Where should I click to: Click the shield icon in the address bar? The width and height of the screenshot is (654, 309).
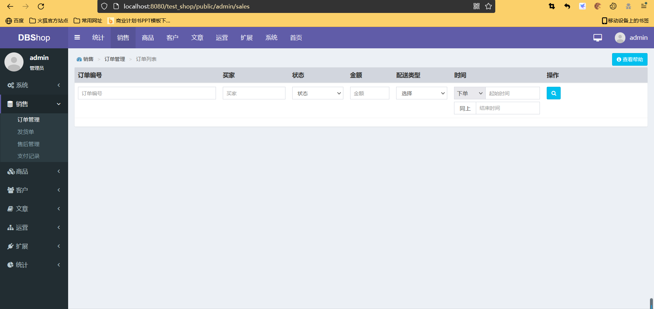(x=104, y=6)
